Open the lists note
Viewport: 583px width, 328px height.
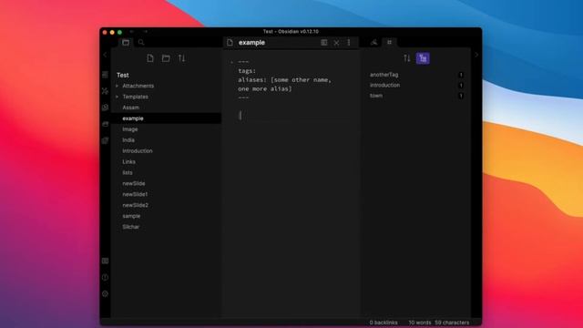pyautogui.click(x=128, y=172)
